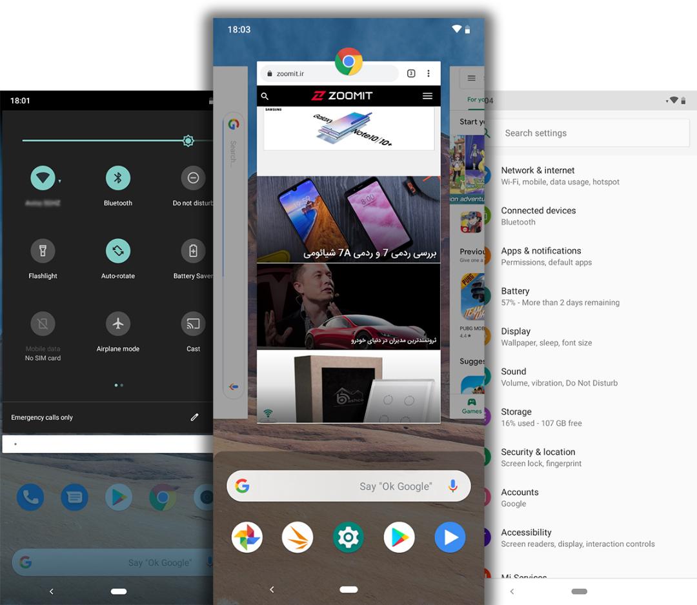The image size is (697, 605).
Task: Click the Zoomit search magnifier icon
Action: [x=265, y=96]
